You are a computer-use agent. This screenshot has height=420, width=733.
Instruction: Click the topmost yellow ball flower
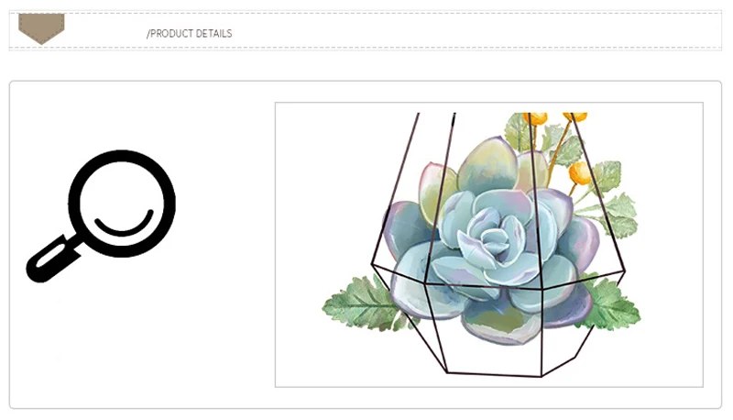(535, 118)
